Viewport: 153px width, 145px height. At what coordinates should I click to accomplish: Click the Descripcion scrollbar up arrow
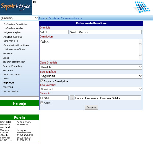(x=140, y=43)
